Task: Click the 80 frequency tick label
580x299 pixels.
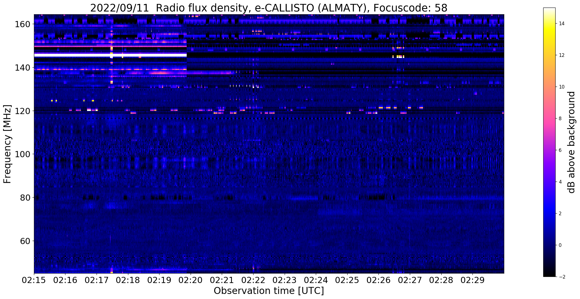Action: [x=25, y=198]
